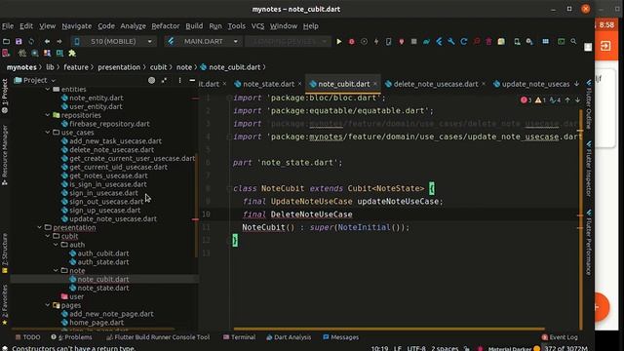Screen dimensions: 624x351
Task: Select home_page.dart in project tree
Action: [97, 323]
